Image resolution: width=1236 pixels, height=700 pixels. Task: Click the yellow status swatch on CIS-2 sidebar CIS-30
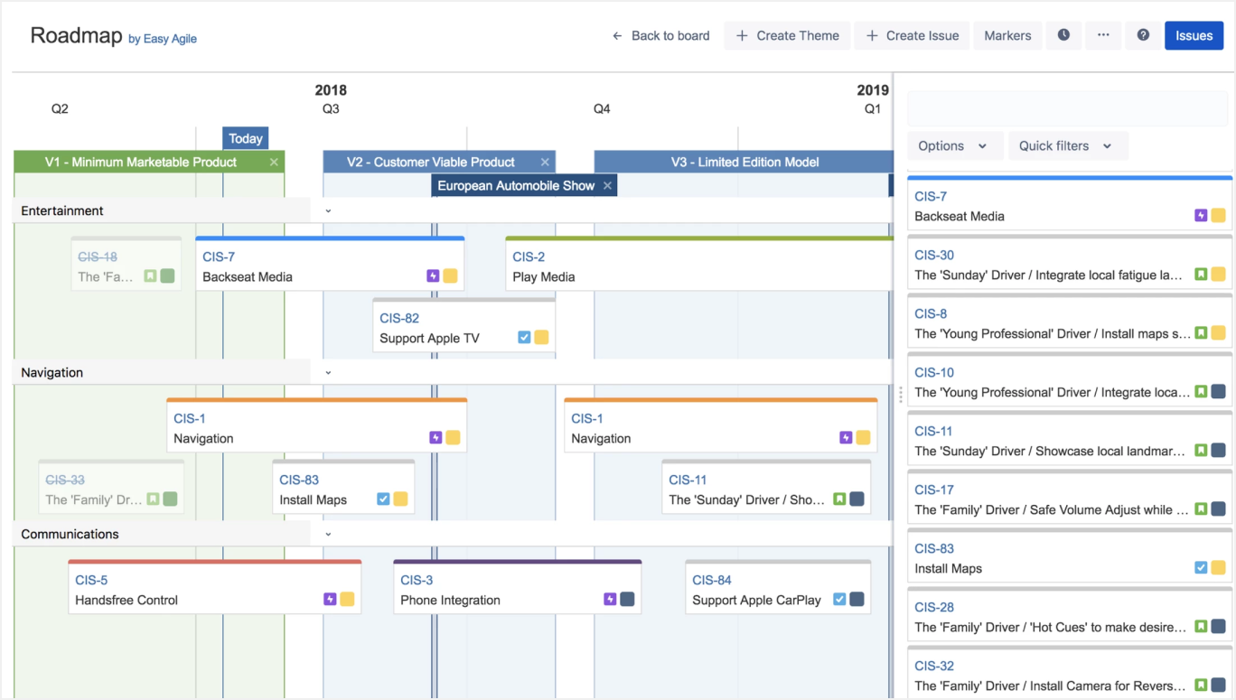pos(1218,275)
